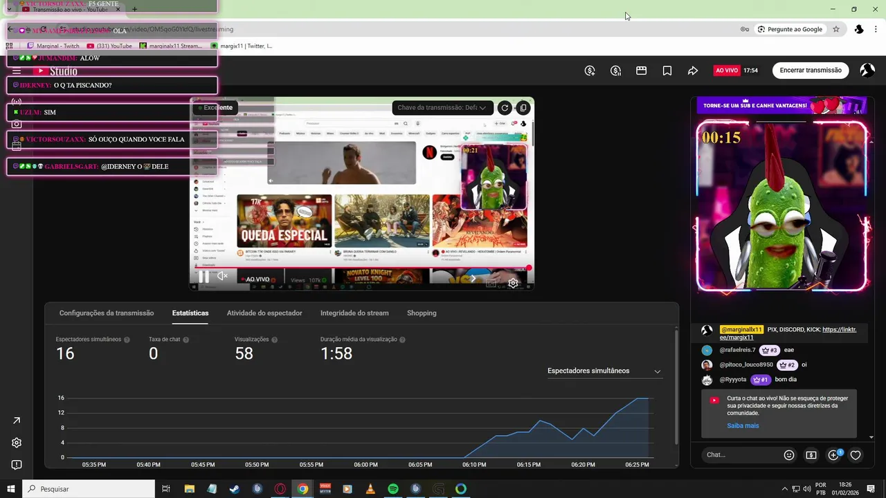Click the bookmark icon in Studio header
The height and width of the screenshot is (498, 886).
coord(667,71)
